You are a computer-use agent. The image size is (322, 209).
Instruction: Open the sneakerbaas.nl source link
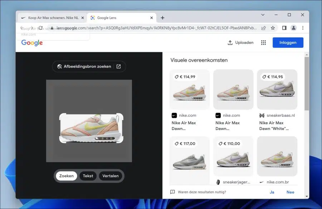point(281,115)
